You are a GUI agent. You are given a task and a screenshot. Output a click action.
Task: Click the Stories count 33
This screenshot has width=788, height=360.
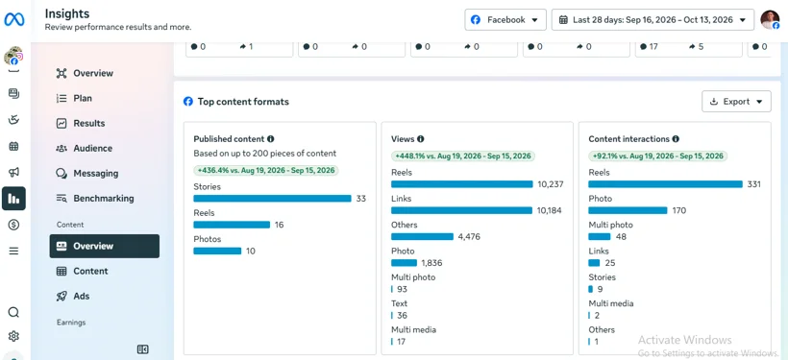point(360,199)
